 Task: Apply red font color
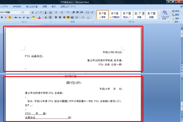pyautogui.click(x=39, y=17)
